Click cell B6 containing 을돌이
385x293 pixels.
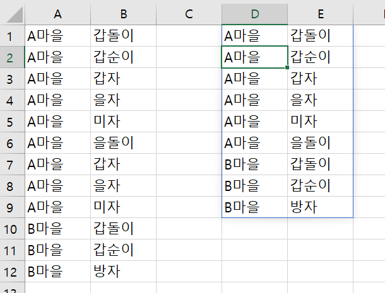(124, 143)
